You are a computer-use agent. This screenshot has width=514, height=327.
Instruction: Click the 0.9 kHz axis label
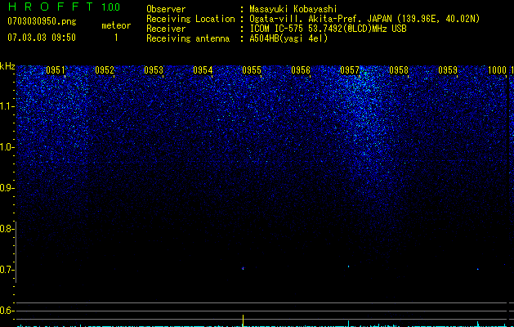point(7,188)
